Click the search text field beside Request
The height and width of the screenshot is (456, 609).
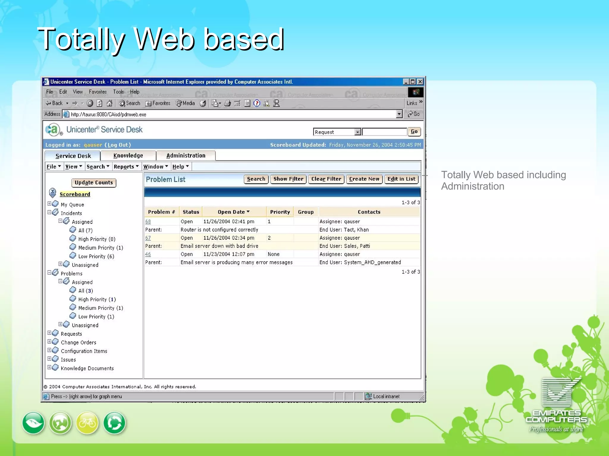(384, 132)
